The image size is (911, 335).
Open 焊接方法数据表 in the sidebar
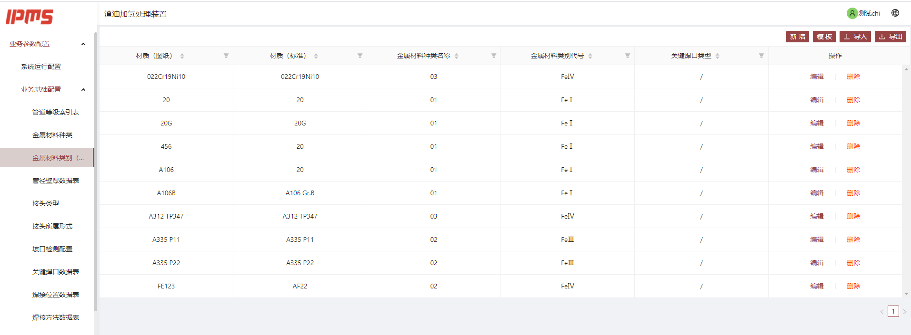point(56,317)
